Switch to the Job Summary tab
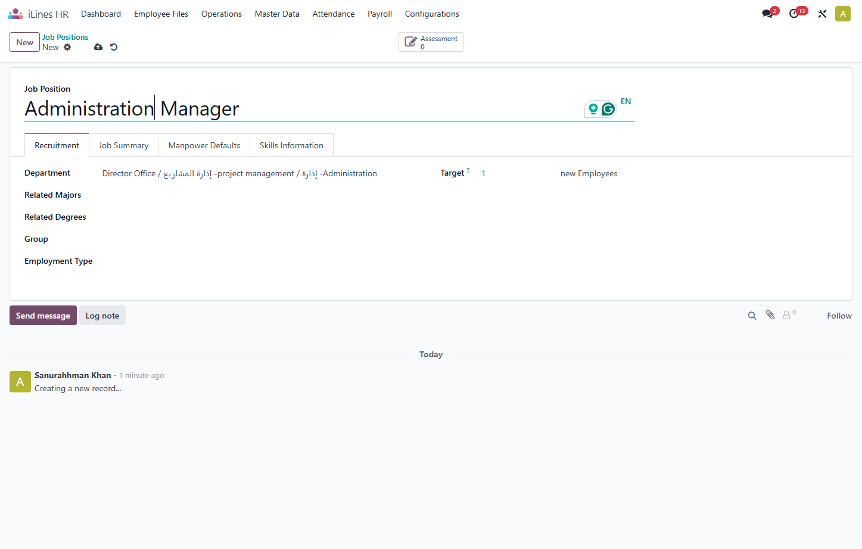This screenshot has height=549, width=862. coord(123,145)
